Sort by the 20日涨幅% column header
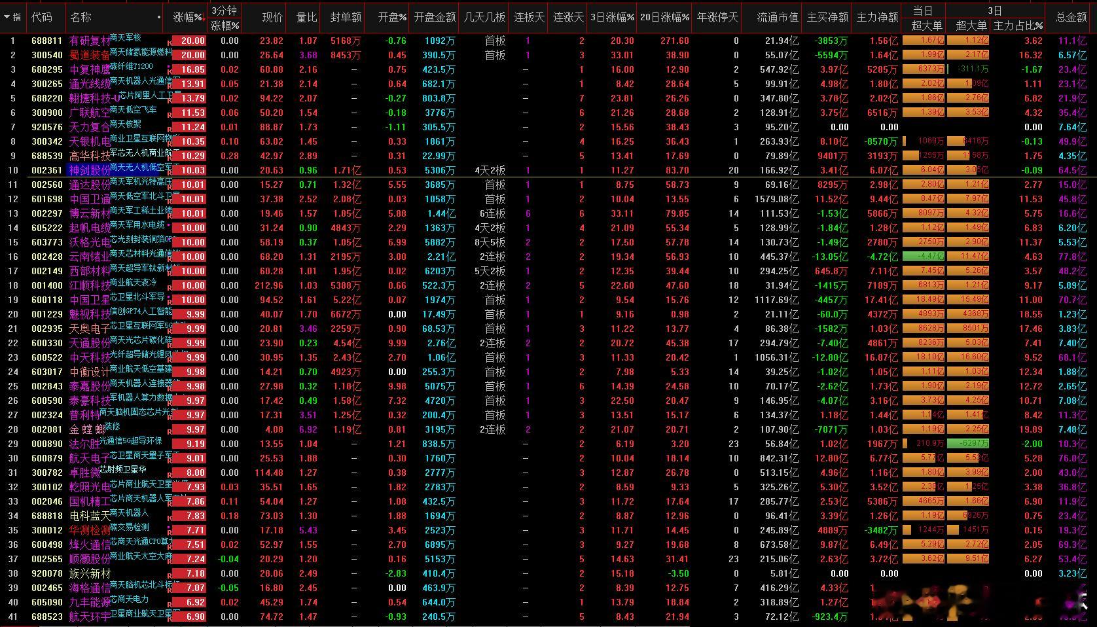This screenshot has width=1097, height=627. click(664, 18)
